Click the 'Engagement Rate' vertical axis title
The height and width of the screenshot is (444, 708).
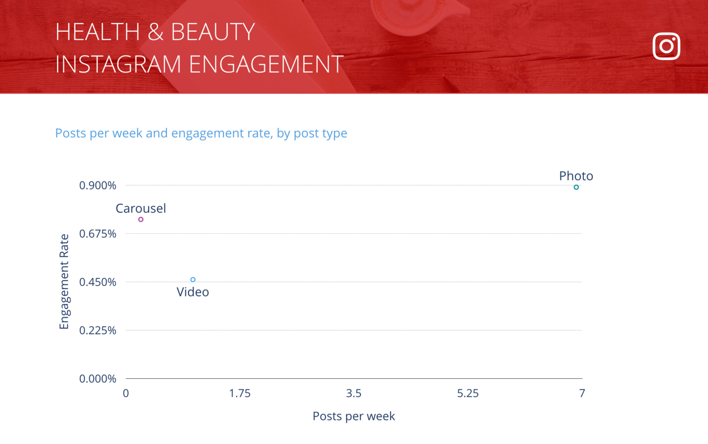tap(64, 282)
